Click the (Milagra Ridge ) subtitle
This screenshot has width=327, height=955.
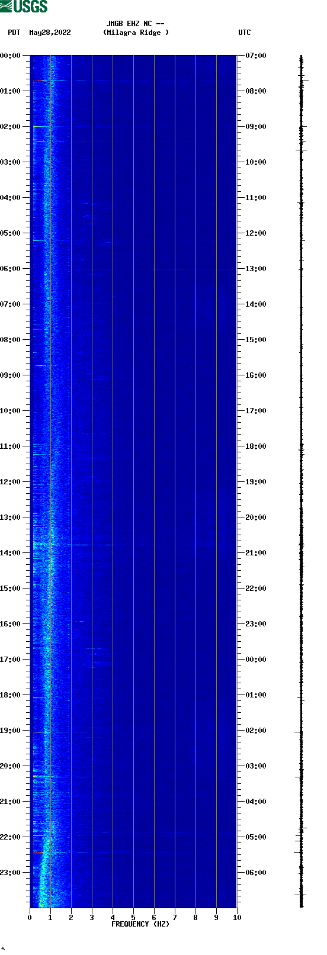(136, 33)
